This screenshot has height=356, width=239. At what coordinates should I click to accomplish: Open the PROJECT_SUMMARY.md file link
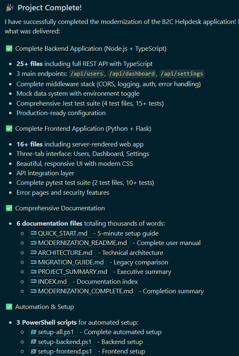click(70, 271)
